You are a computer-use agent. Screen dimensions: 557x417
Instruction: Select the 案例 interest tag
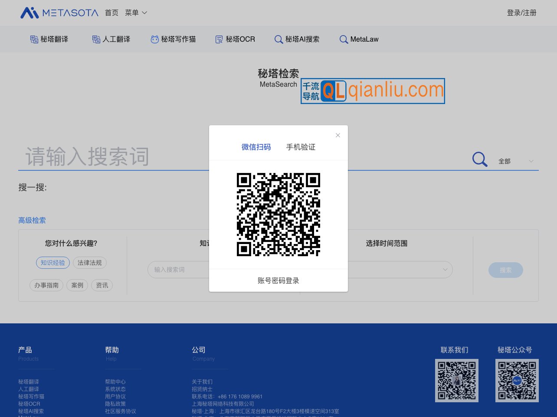[x=77, y=285]
